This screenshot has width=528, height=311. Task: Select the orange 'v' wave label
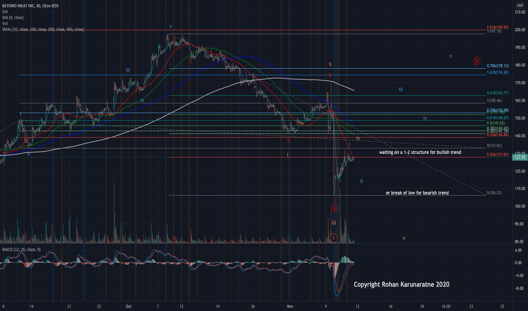pos(404,238)
